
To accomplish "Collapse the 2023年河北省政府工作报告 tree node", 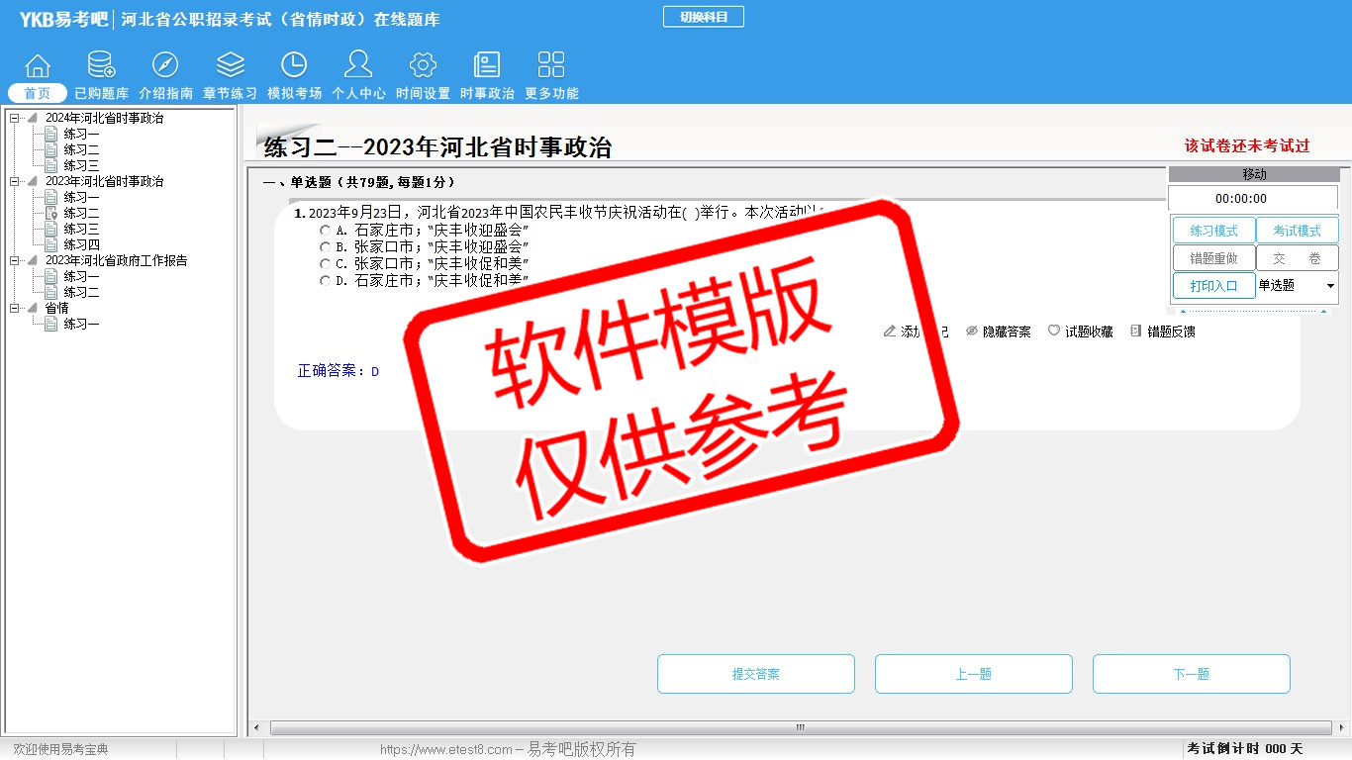I will pyautogui.click(x=14, y=261).
